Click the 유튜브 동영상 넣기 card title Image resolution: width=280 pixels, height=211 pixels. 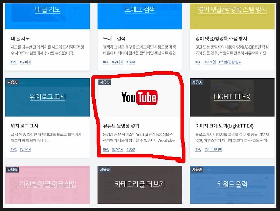pos(121,126)
